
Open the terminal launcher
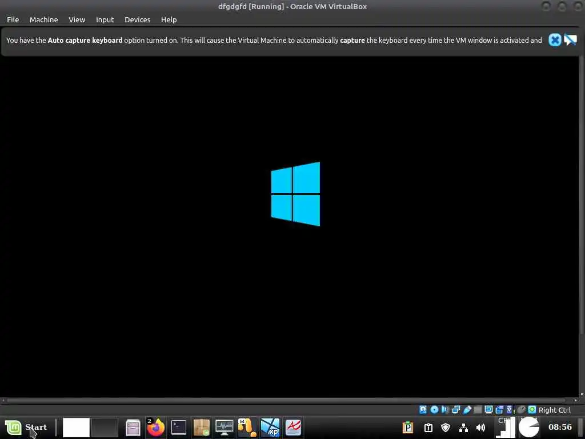(179, 428)
